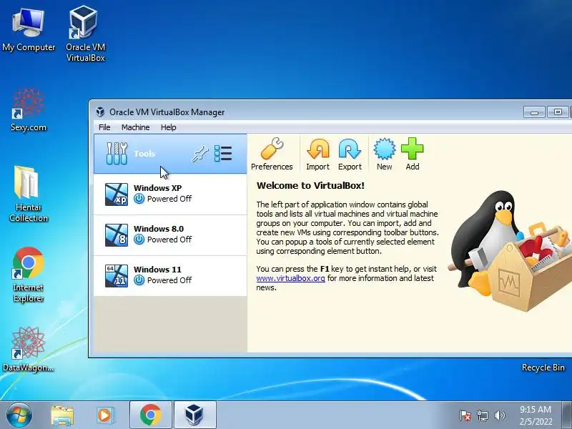Open the Help menu
Screen dimensions: 572x429
coord(168,127)
